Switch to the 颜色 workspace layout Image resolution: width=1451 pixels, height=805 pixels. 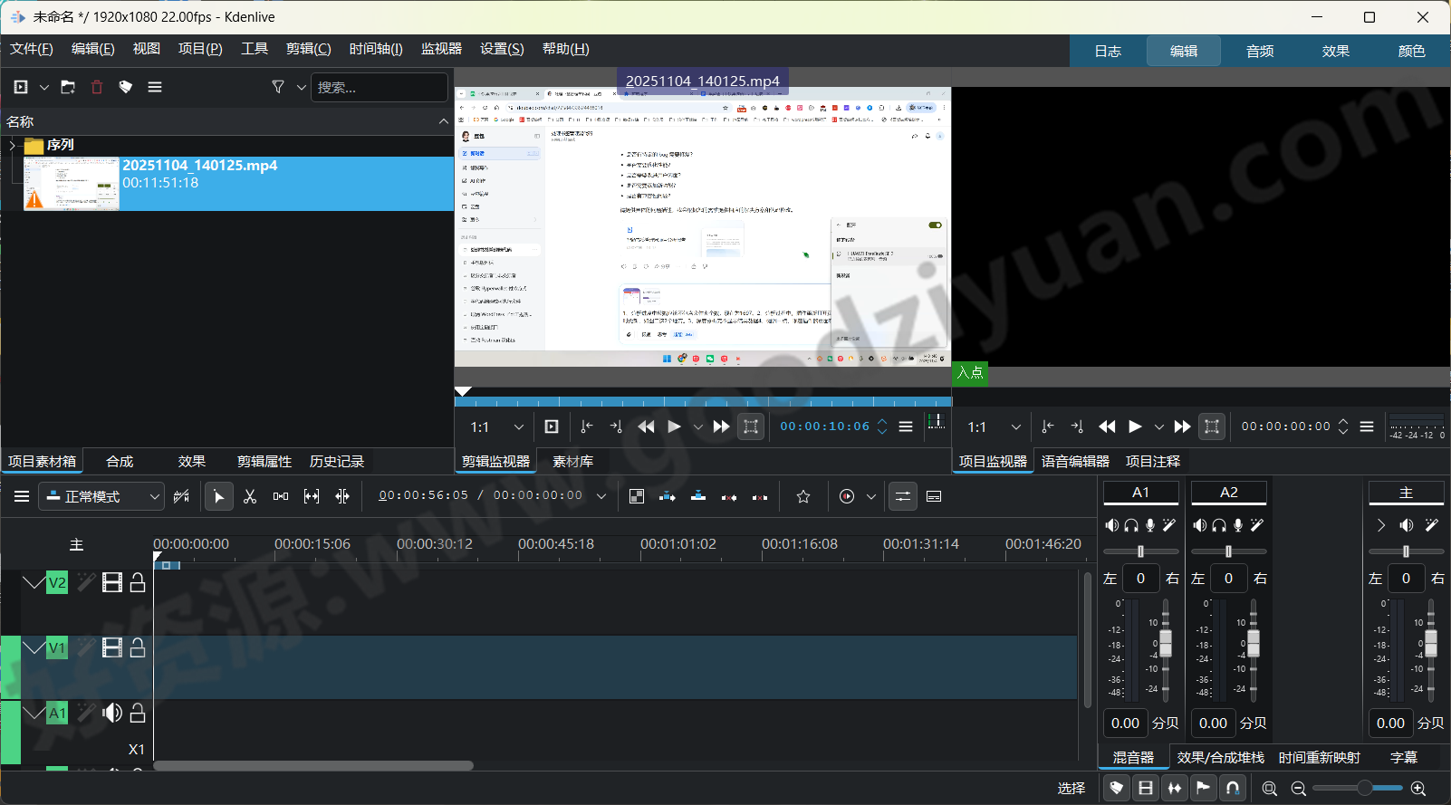click(1411, 51)
